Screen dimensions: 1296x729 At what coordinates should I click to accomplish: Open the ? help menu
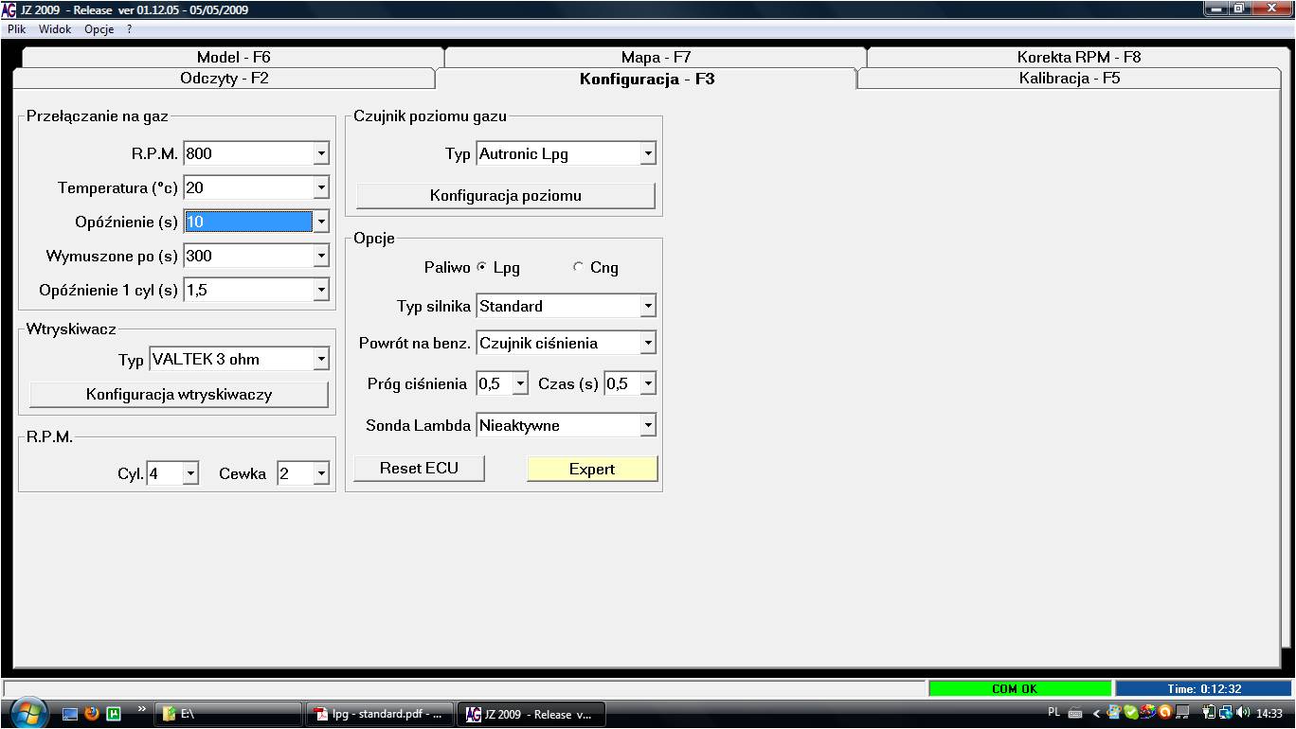tap(129, 29)
